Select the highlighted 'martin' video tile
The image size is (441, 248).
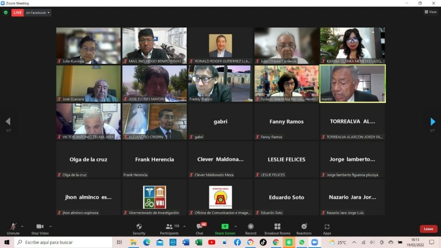pos(352,84)
